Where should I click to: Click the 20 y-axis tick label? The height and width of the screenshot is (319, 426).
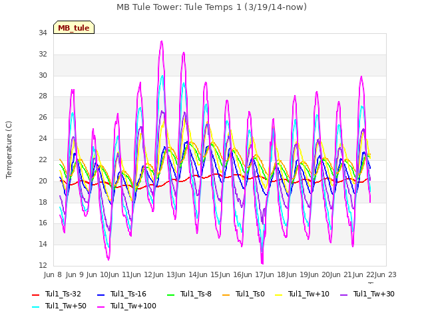[x=43, y=181]
